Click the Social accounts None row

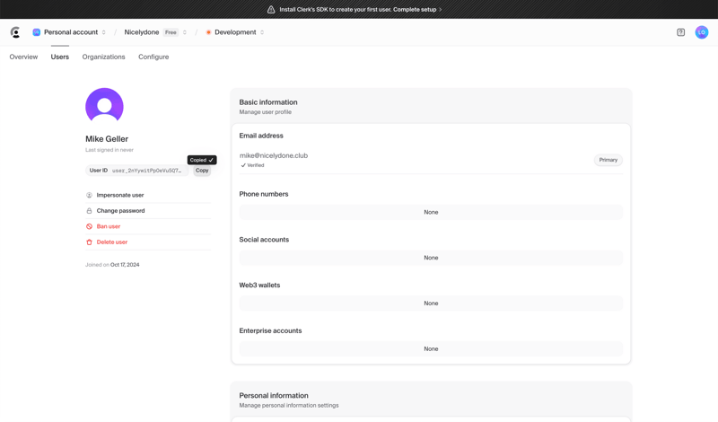tap(431, 258)
